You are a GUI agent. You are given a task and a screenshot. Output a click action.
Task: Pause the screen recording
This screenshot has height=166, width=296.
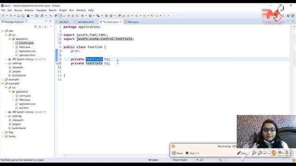(x=178, y=153)
